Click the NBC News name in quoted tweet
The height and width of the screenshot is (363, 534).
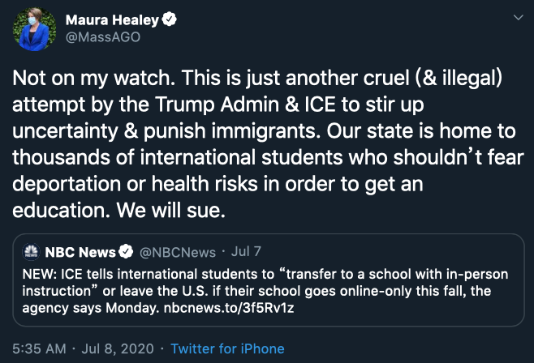tap(78, 250)
